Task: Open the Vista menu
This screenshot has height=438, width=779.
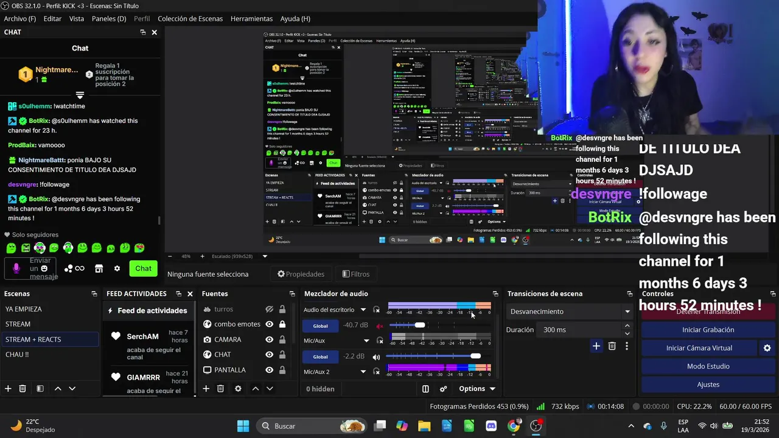Action: coord(77,19)
